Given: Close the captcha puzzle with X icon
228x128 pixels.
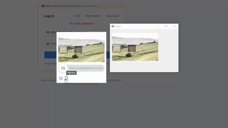Looking at the screenshot, I should (x=61, y=78).
